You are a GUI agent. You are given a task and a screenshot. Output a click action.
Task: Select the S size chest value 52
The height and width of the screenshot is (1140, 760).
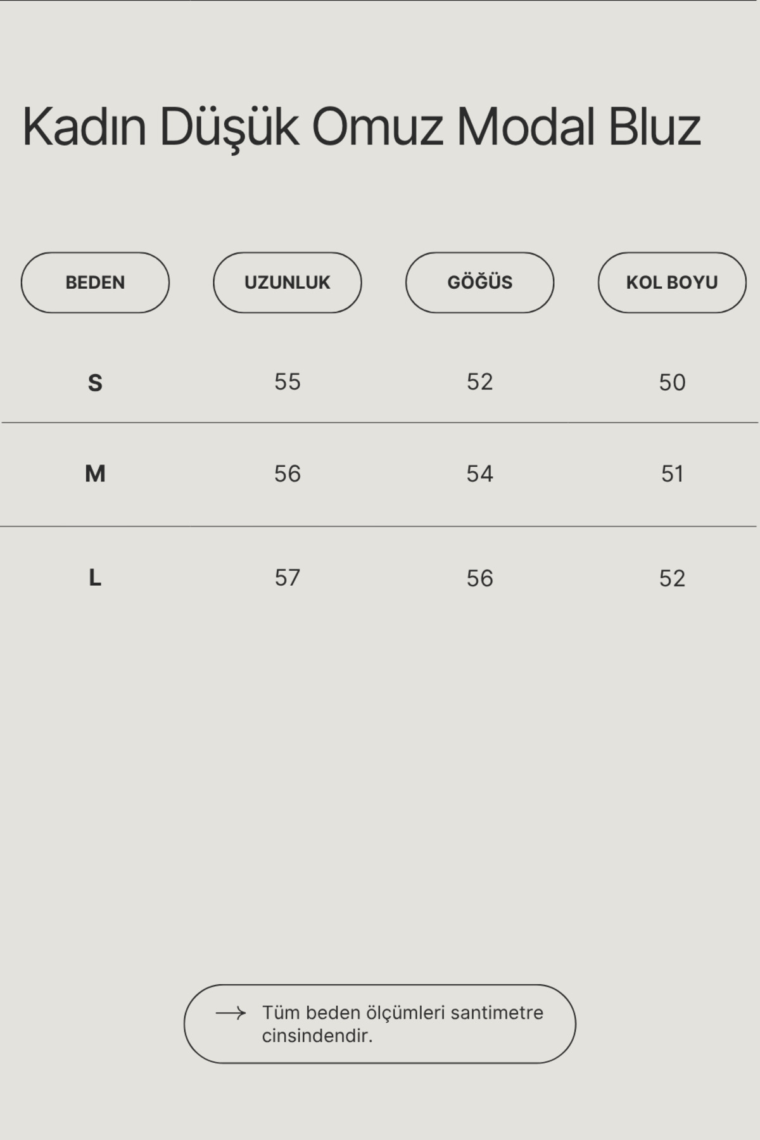(x=479, y=382)
